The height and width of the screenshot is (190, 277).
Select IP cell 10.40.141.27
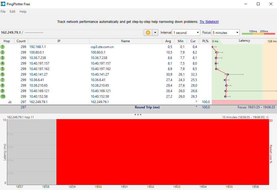click(38, 74)
